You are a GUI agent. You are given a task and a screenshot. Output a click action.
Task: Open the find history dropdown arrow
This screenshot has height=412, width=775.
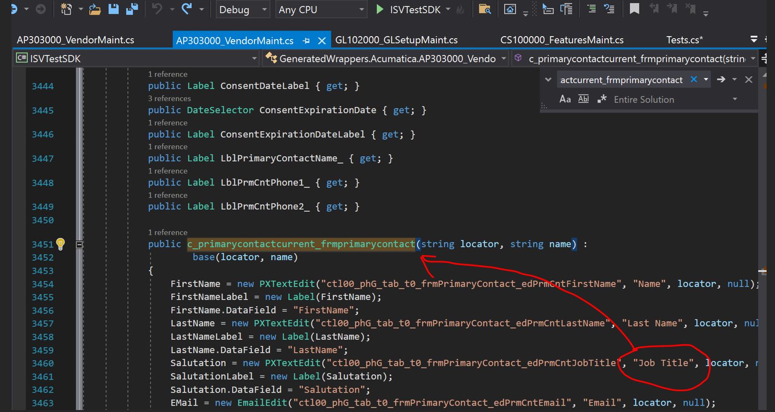[706, 79]
